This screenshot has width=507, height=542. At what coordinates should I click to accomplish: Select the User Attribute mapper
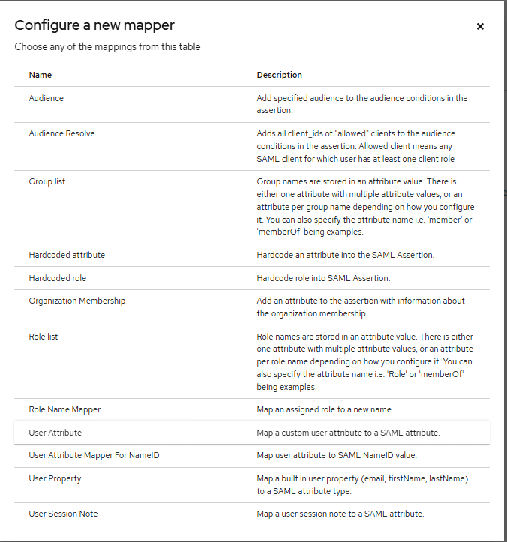pyautogui.click(x=55, y=433)
